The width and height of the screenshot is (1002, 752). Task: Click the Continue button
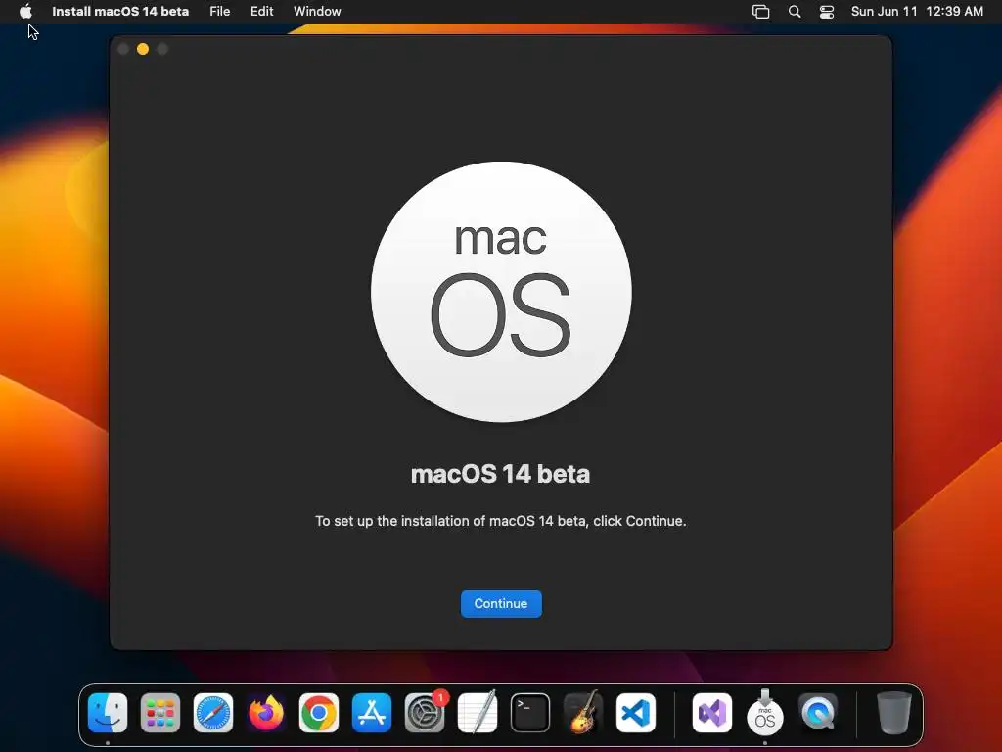[501, 603]
